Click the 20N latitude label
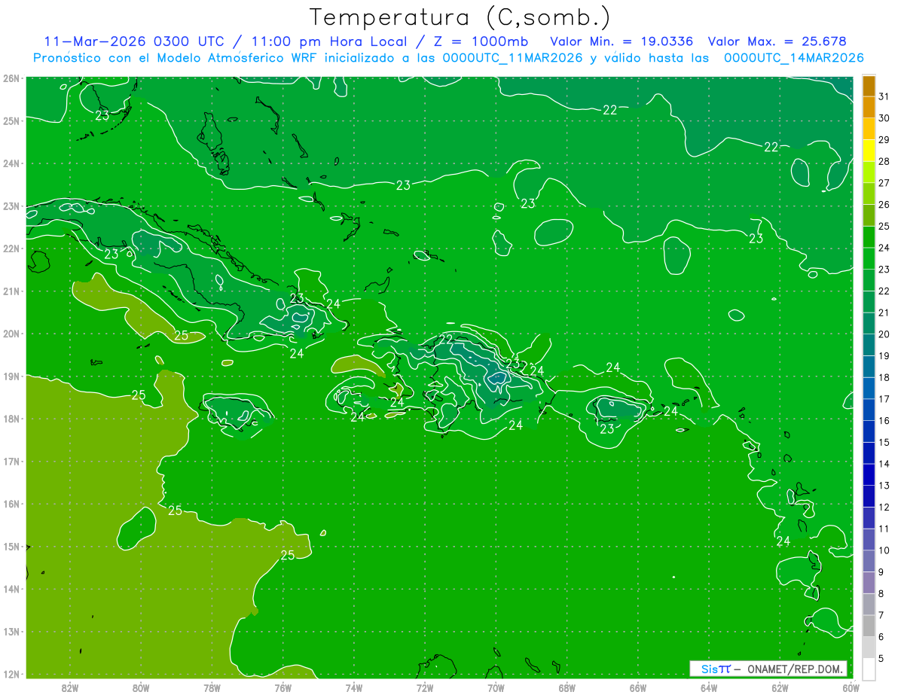 11,334
